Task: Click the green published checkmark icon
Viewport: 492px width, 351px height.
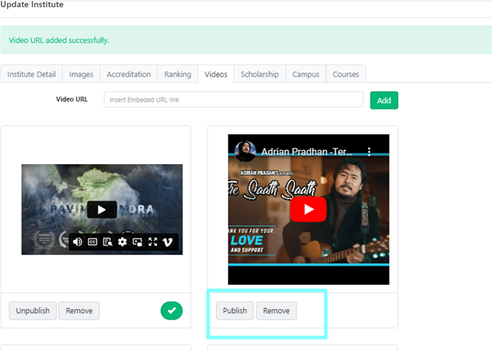Action: [172, 311]
